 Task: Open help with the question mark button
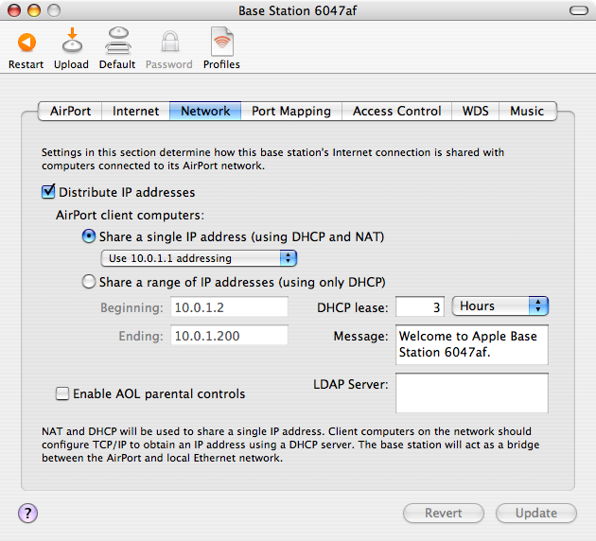(27, 513)
